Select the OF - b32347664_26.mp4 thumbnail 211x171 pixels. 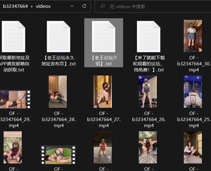[148, 92]
